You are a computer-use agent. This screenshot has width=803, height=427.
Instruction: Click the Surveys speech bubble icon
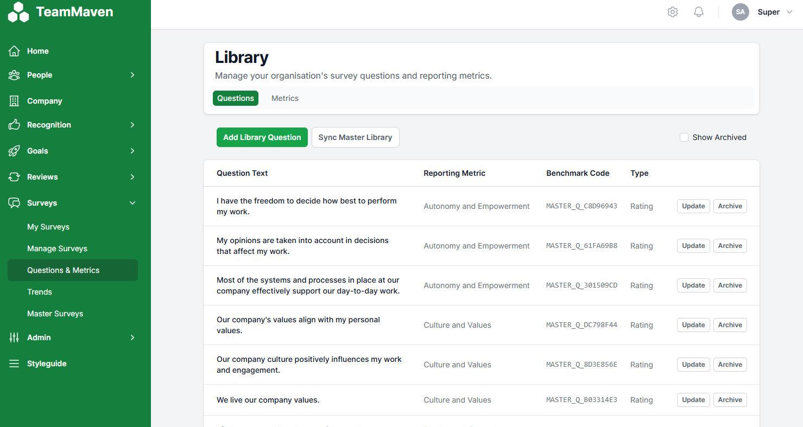pos(14,203)
